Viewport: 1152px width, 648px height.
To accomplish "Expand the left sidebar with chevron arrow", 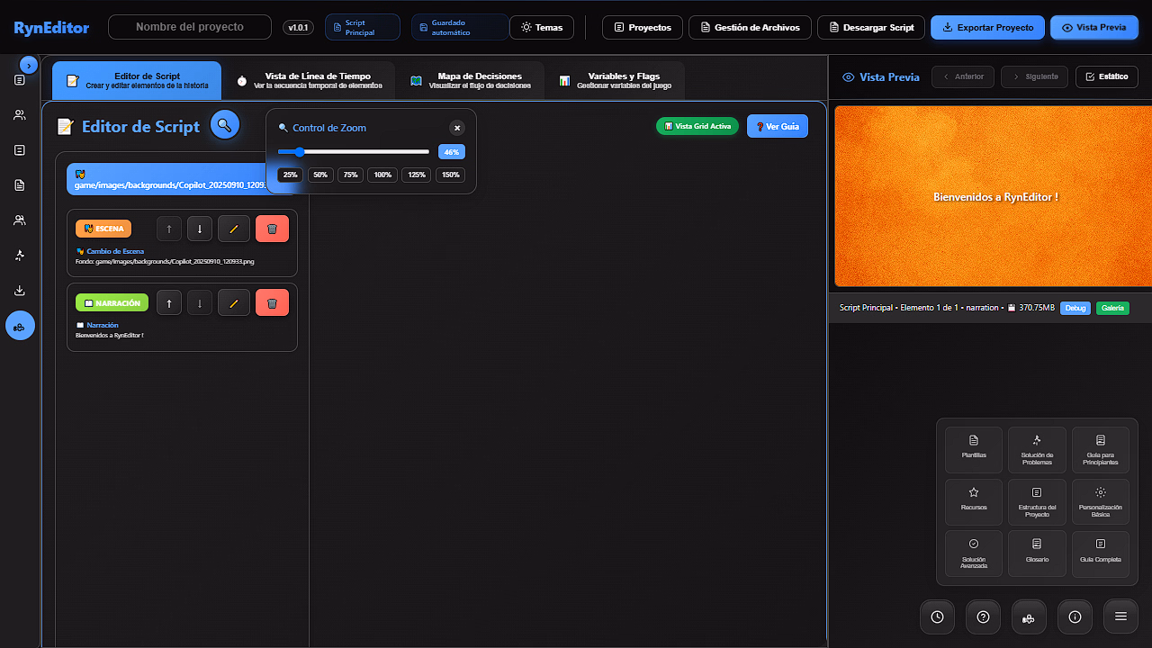I will click(x=29, y=65).
